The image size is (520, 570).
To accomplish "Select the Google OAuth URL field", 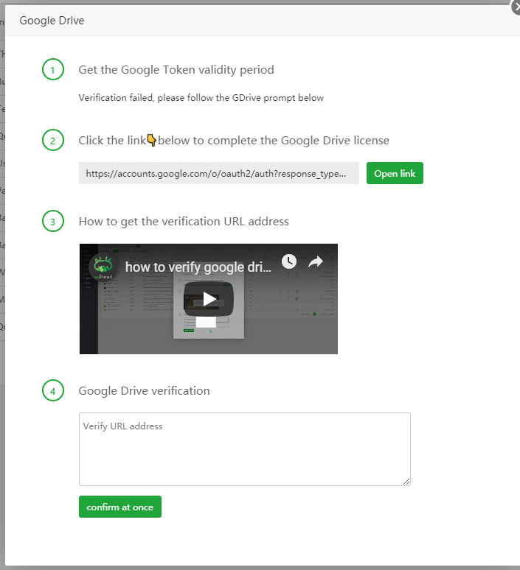I will pyautogui.click(x=219, y=173).
